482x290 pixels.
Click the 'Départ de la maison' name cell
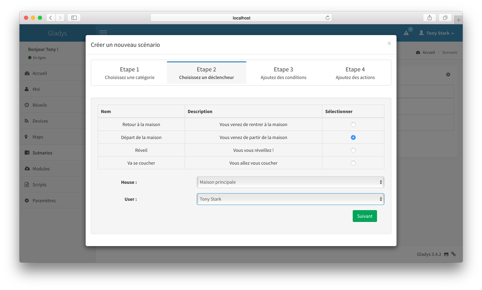(141, 137)
